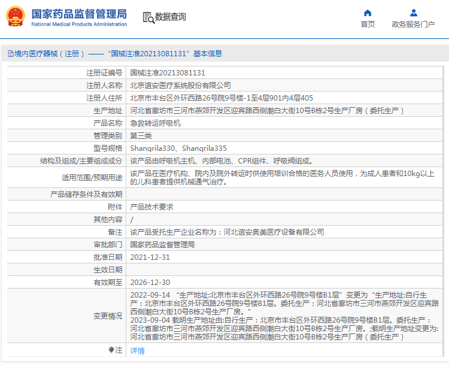The height and width of the screenshot is (367, 449).
Task: Open the 详情 details link
Action: (138, 350)
